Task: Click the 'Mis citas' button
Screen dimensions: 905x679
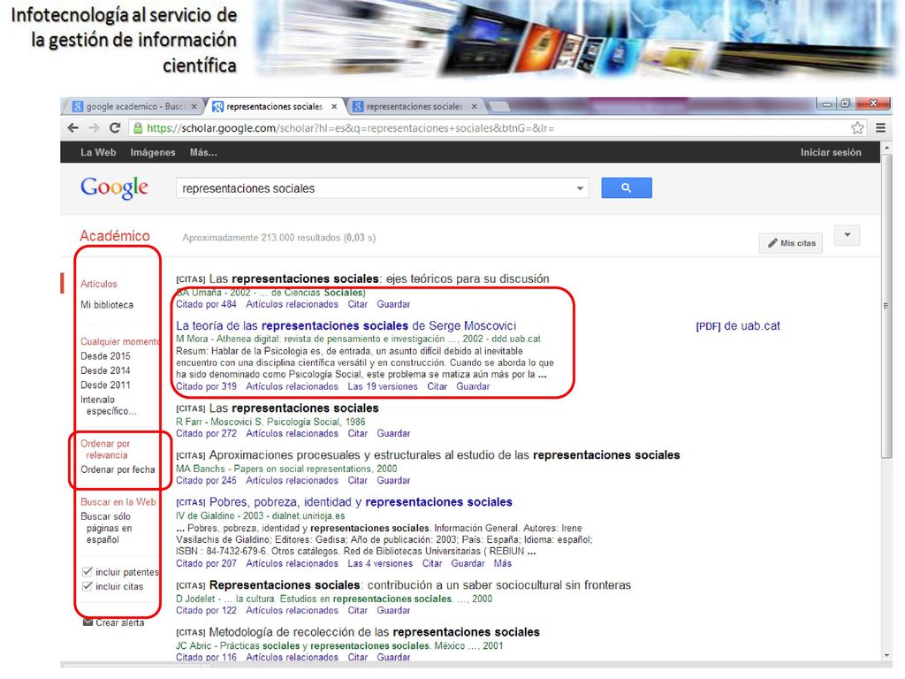Action: (791, 243)
